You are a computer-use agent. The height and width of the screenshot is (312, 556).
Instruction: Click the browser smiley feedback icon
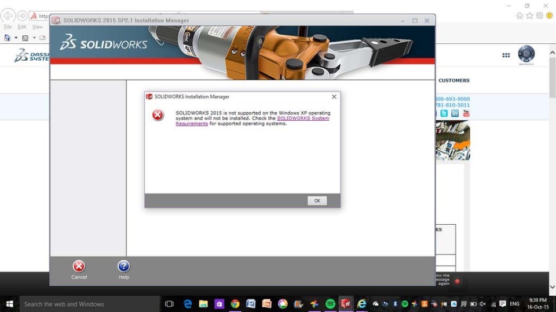550,16
